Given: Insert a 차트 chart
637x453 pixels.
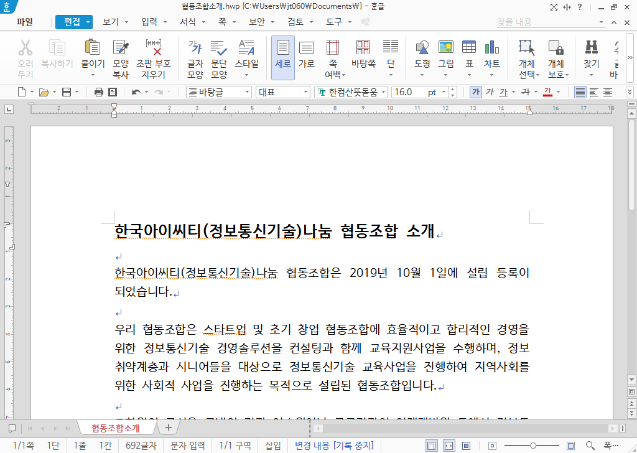Looking at the screenshot, I should (x=491, y=47).
